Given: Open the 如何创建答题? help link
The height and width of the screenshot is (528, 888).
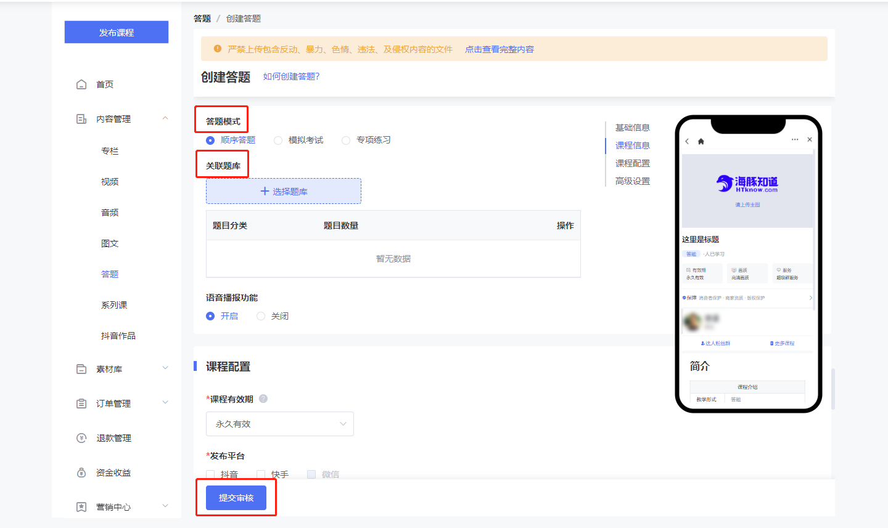Looking at the screenshot, I should [291, 76].
